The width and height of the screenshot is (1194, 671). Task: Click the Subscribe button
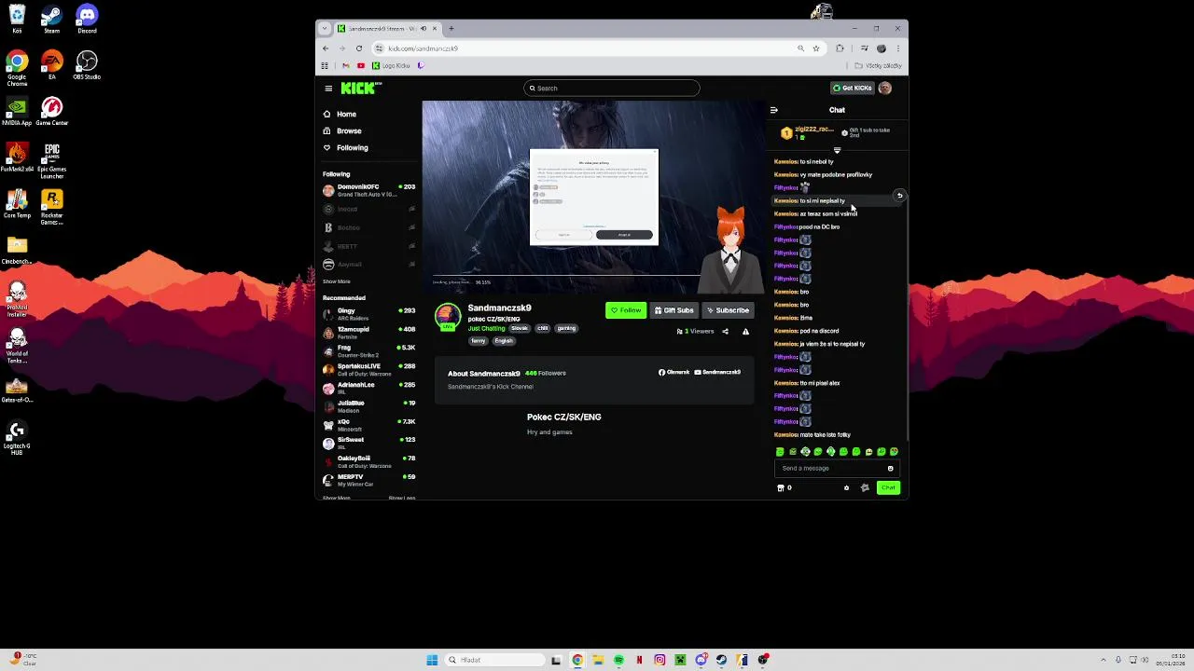pyautogui.click(x=728, y=310)
